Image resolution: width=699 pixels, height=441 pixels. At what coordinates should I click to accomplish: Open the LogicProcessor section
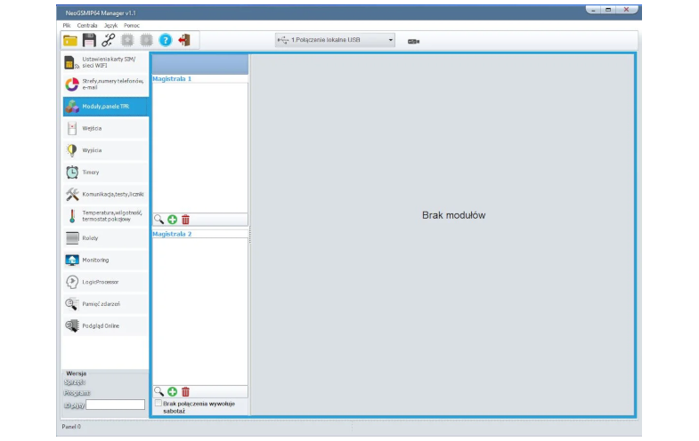pyautogui.click(x=106, y=282)
